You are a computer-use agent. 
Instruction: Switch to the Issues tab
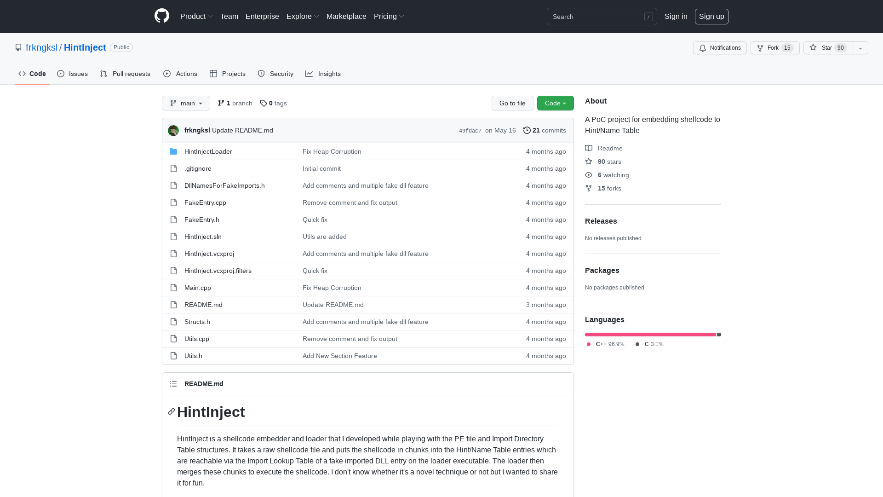[73, 74]
